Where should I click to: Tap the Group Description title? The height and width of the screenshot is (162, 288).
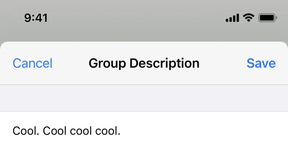144,64
